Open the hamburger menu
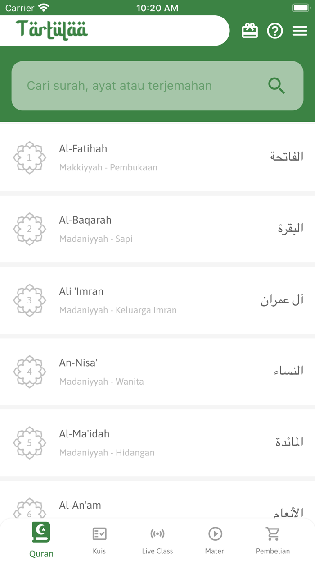 point(300,31)
